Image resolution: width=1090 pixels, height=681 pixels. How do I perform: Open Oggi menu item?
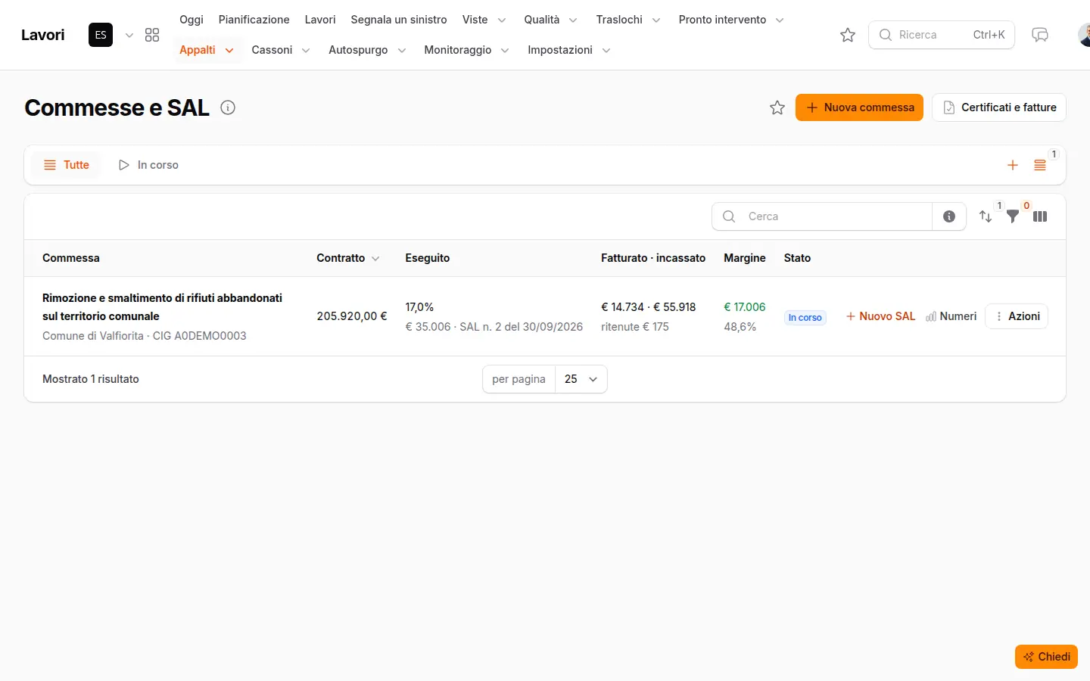pyautogui.click(x=192, y=20)
